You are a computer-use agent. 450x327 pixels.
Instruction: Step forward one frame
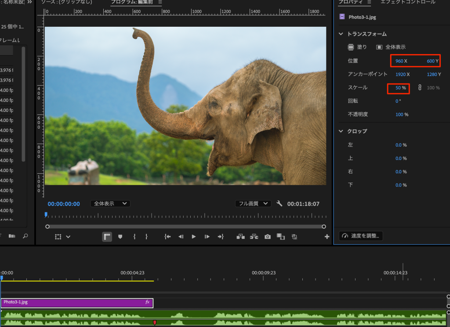click(207, 237)
